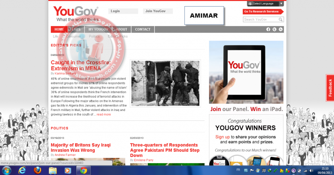Click the POLITICS section heading
This screenshot has height=175, width=334.
(x=59, y=128)
